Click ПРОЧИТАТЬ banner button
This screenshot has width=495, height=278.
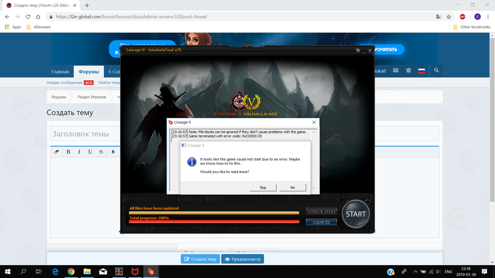(385, 49)
